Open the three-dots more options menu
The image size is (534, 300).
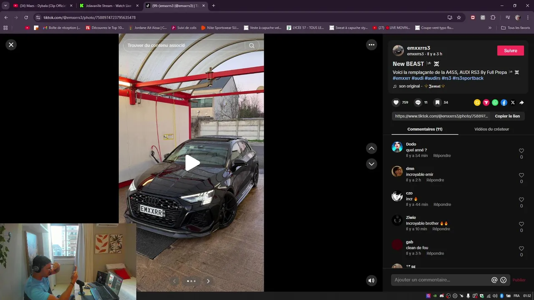click(371, 45)
